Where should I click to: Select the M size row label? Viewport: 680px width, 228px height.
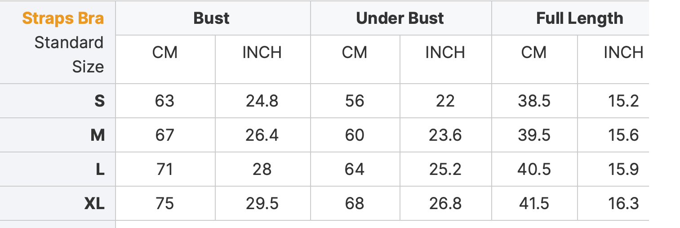(98, 135)
